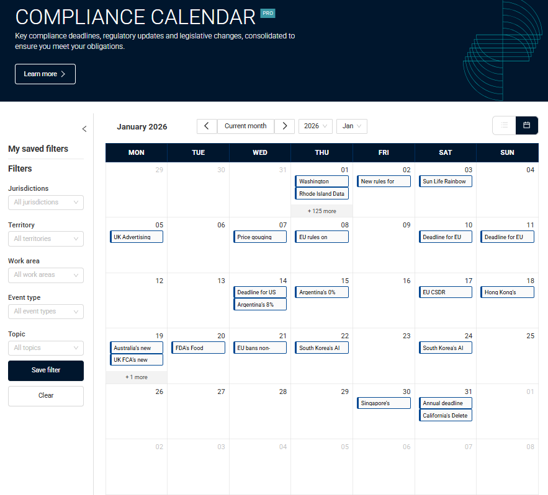Collapse the filters sidebar with left chevron
The image size is (548, 495).
[84, 129]
